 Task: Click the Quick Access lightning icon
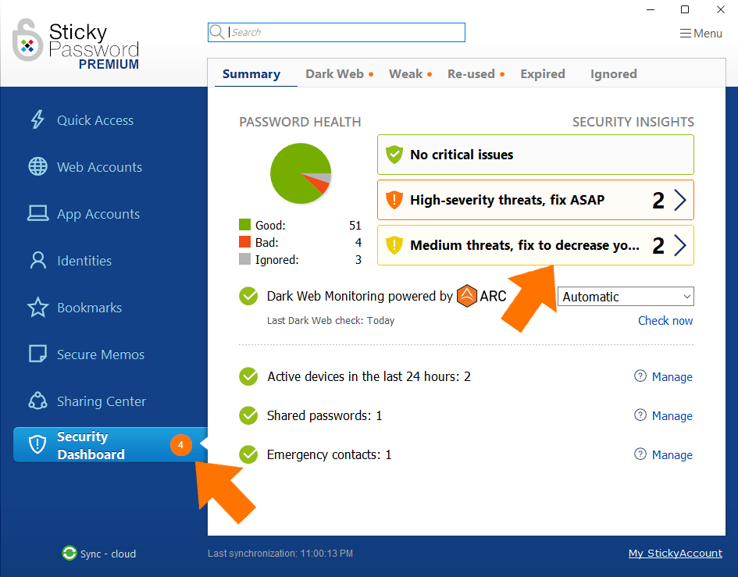tap(37, 119)
